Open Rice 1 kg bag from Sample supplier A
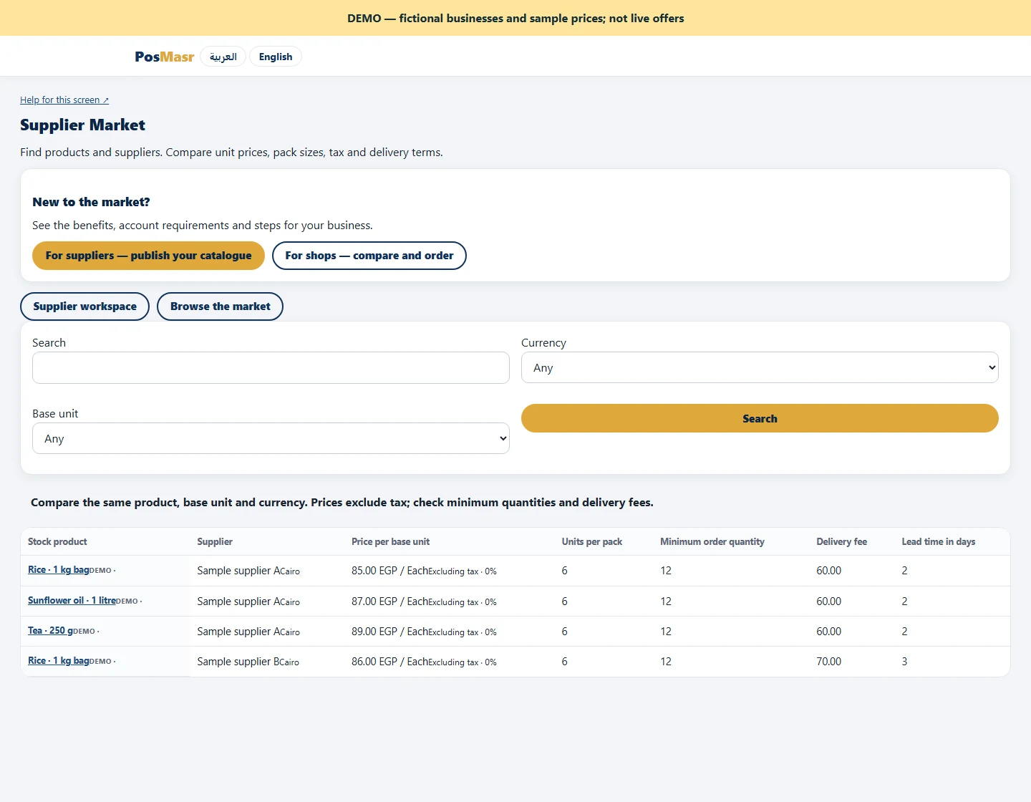 point(59,570)
